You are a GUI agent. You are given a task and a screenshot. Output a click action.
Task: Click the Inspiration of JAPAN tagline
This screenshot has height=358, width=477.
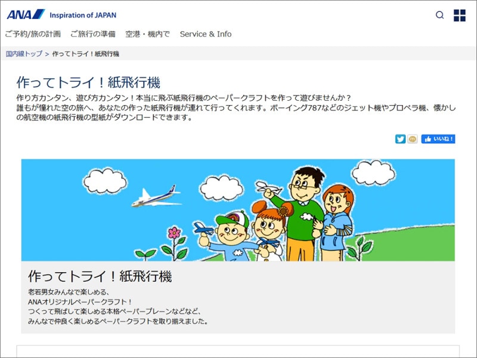(x=83, y=16)
